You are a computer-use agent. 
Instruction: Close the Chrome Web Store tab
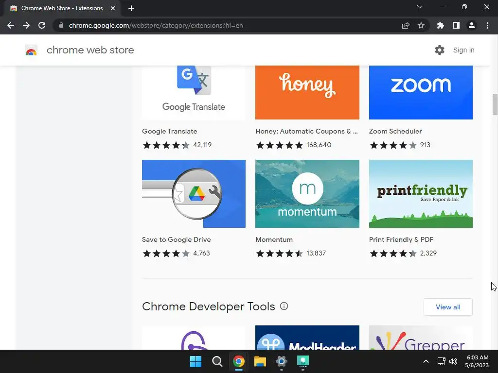coord(113,8)
